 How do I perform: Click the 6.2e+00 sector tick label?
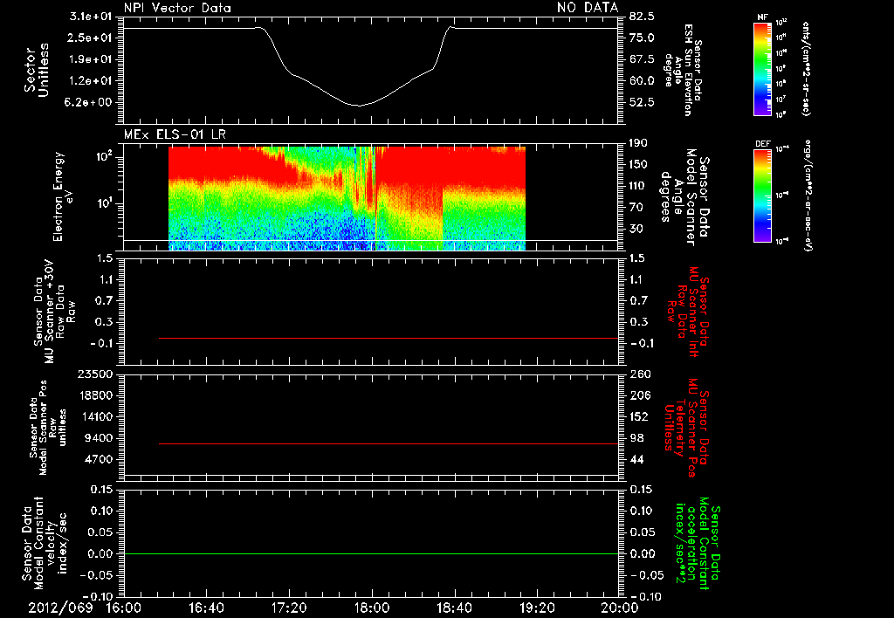click(x=90, y=103)
